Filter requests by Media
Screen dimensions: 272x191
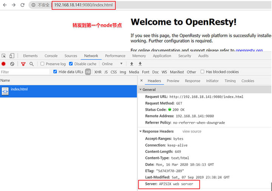(134, 72)
